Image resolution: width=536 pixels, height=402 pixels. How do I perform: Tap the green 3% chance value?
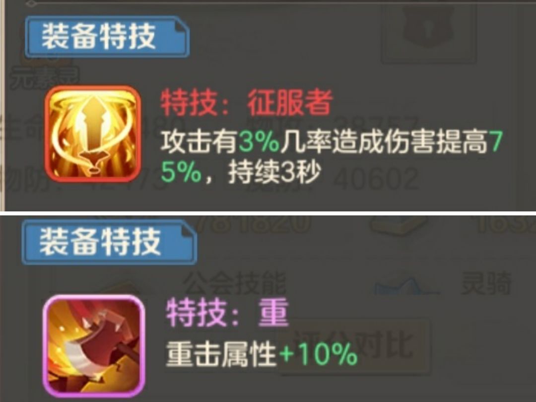[259, 141]
